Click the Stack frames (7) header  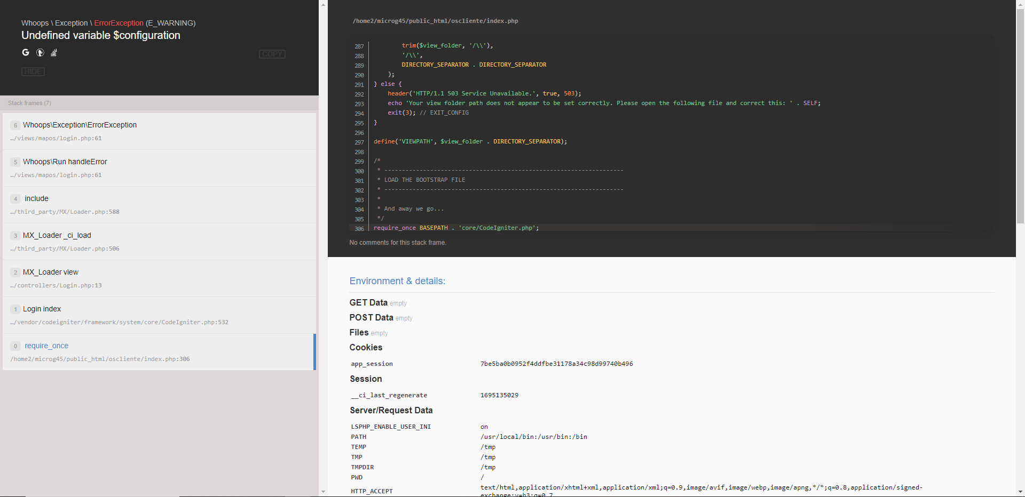(x=29, y=103)
